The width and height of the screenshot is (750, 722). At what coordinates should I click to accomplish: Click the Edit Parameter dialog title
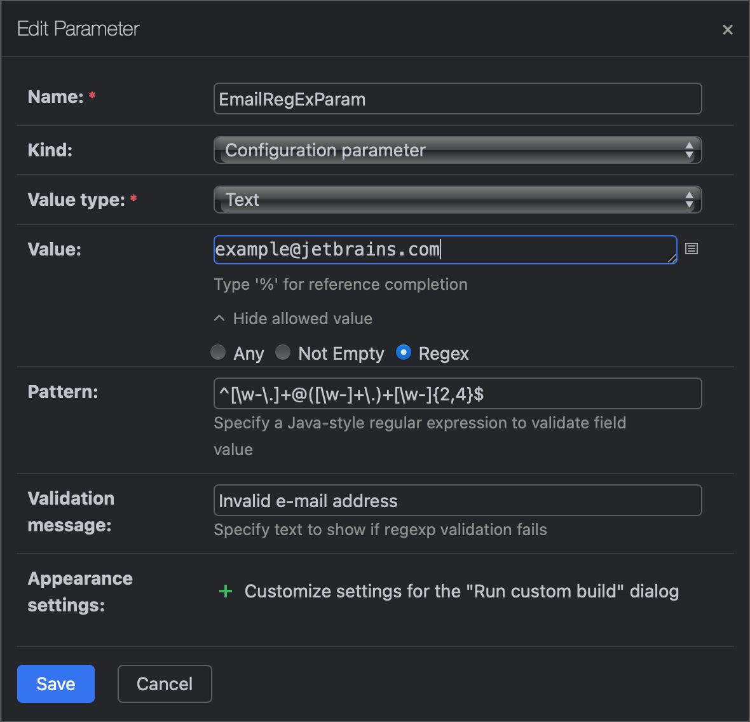point(78,29)
